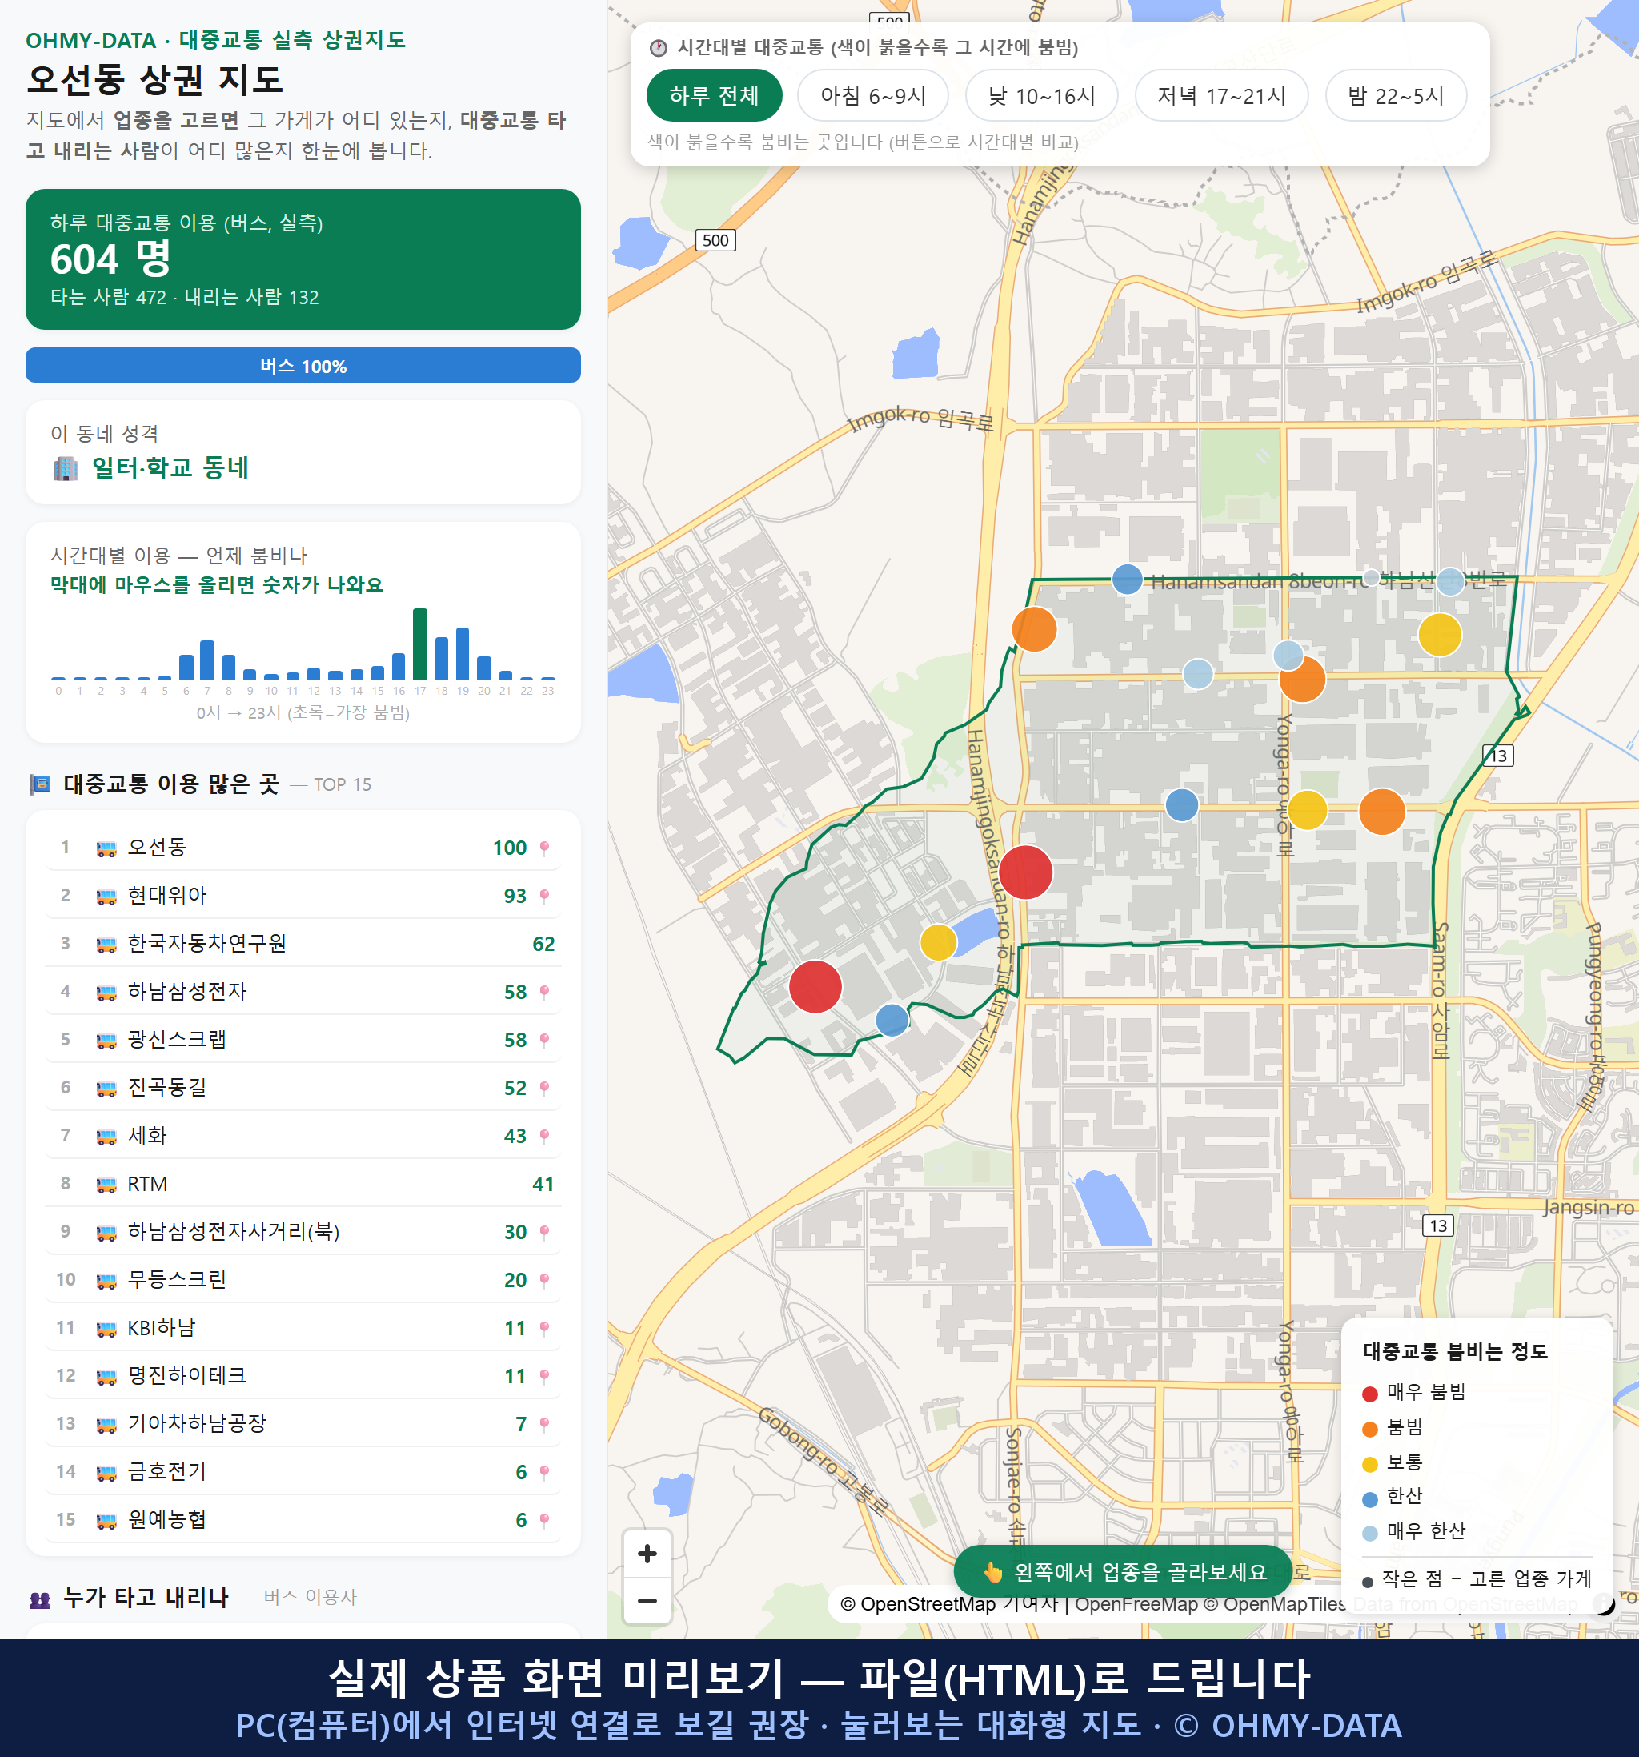Click the map pin icon for 금호전기
The height and width of the screenshot is (1757, 1639).
[x=544, y=1472]
